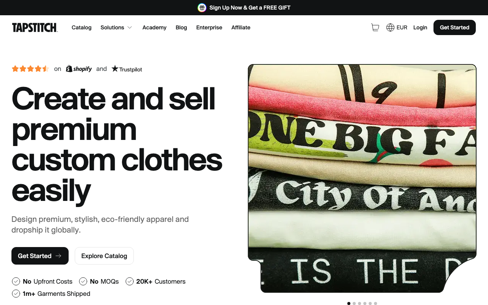Open the EUR currency selector
The width and height of the screenshot is (488, 305).
pos(402,27)
